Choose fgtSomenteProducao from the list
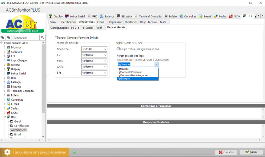 130,72
